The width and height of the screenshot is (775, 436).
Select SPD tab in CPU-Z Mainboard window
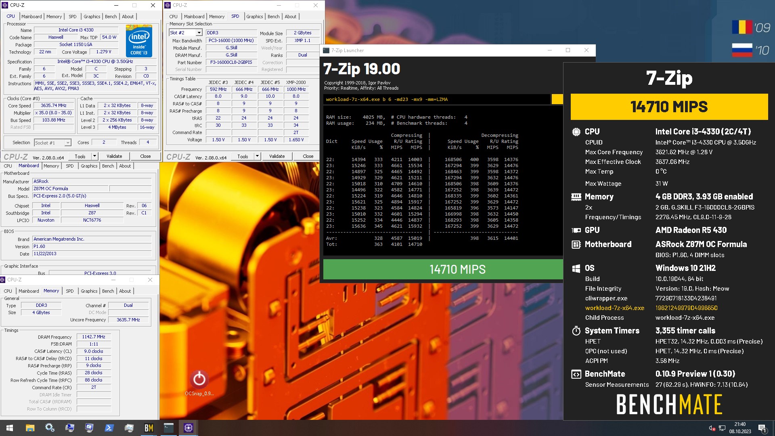[70, 166]
